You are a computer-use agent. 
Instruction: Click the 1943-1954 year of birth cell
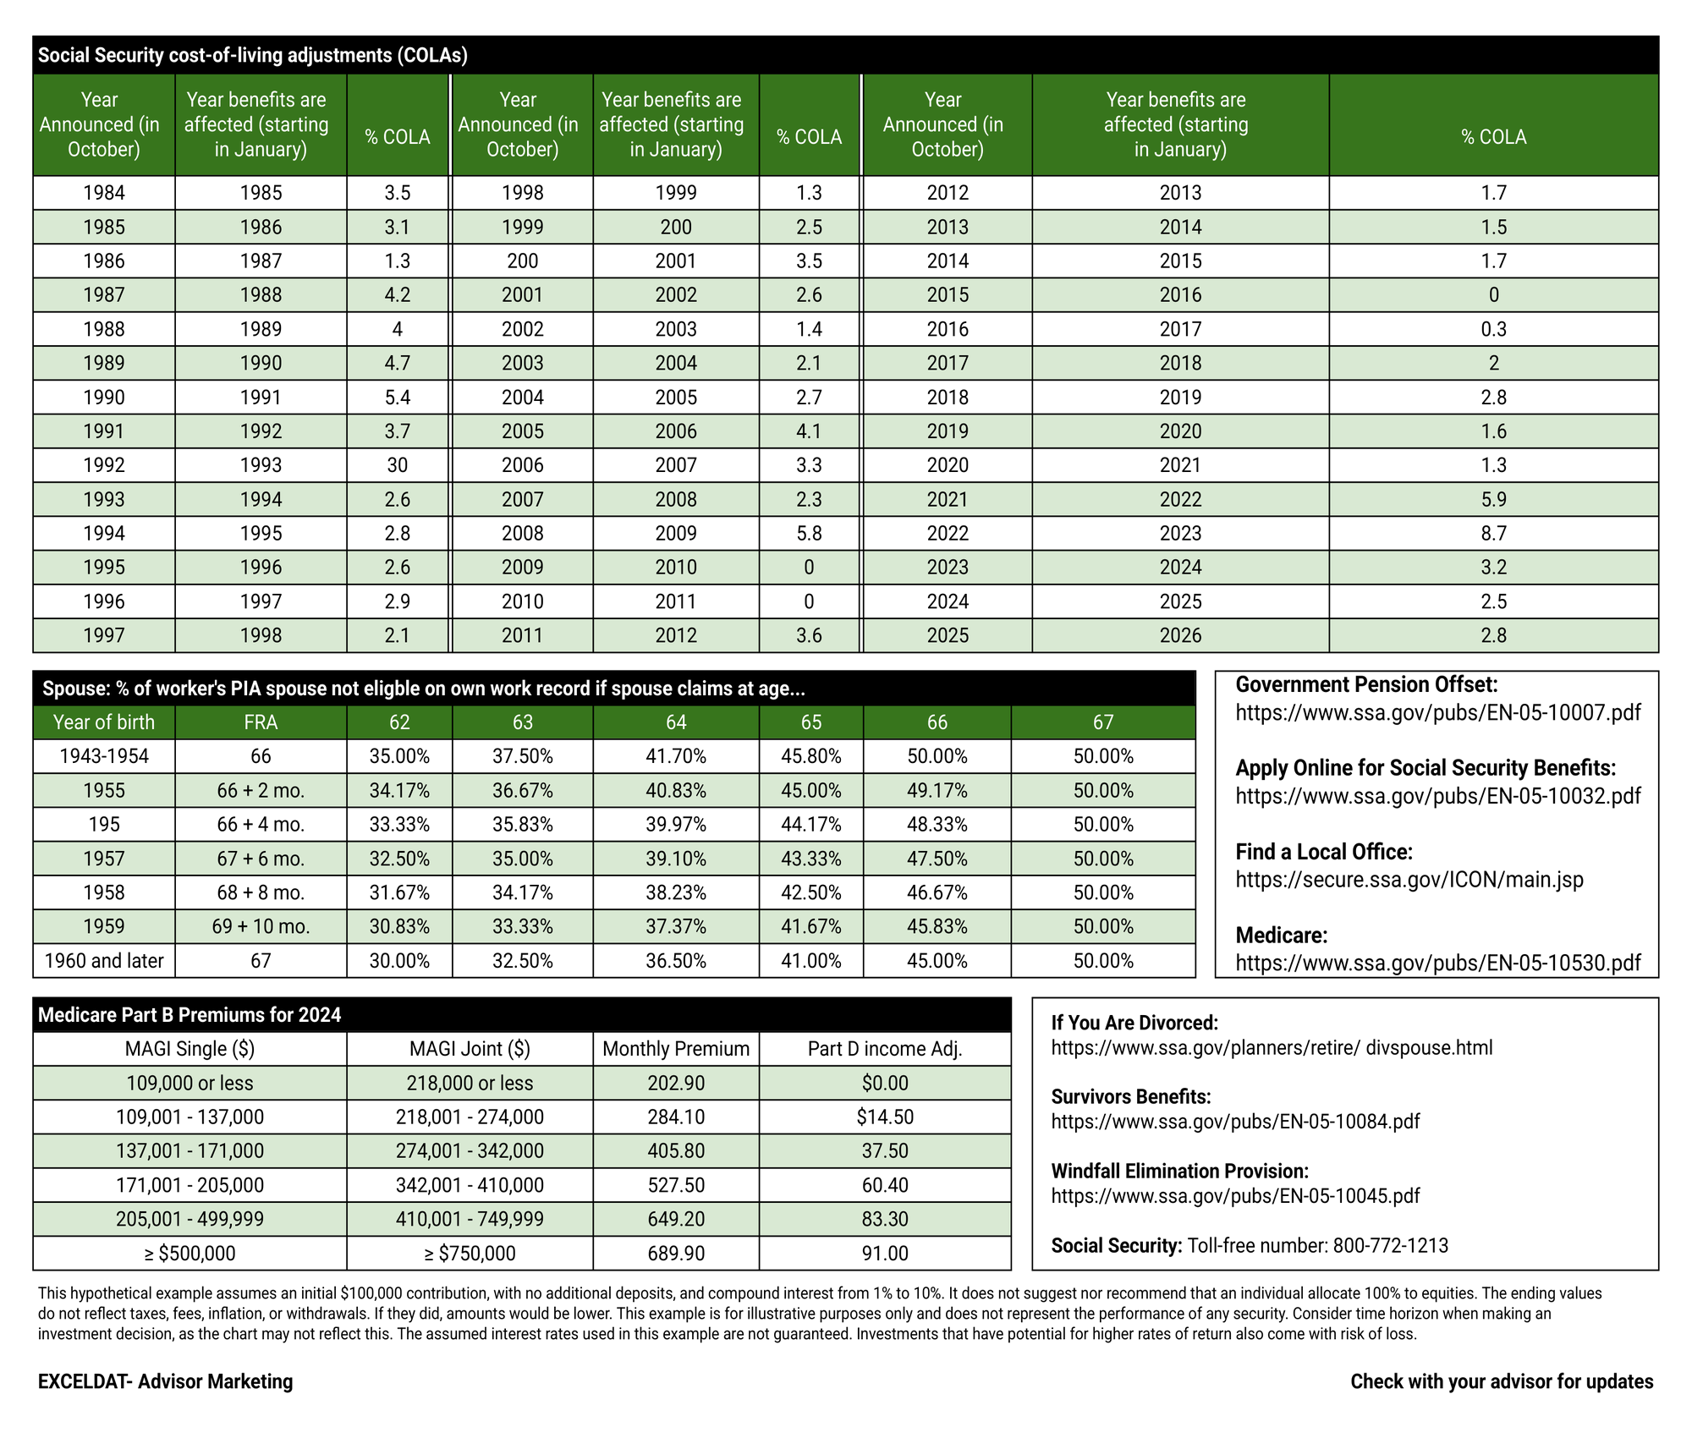click(104, 756)
